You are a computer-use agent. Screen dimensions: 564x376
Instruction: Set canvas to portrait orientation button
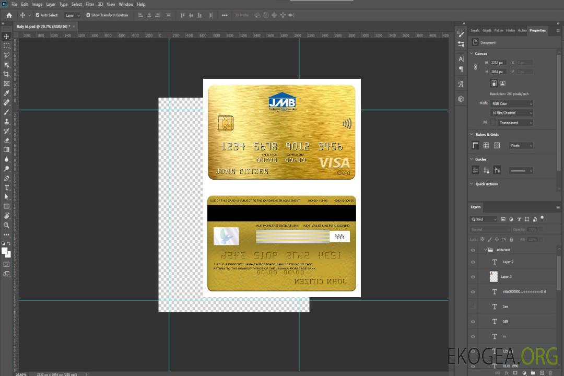(x=494, y=83)
